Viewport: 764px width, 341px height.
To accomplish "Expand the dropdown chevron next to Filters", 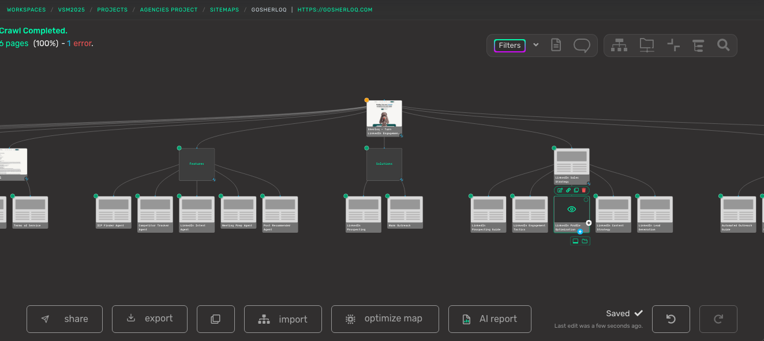I will click(x=535, y=45).
